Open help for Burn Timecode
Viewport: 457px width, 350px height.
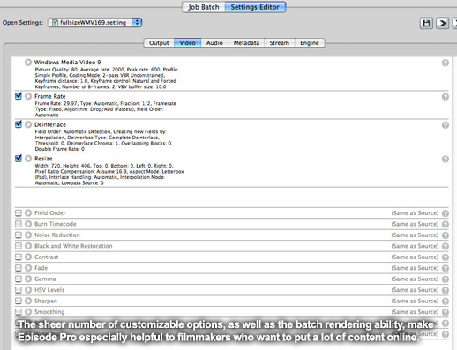click(446, 224)
